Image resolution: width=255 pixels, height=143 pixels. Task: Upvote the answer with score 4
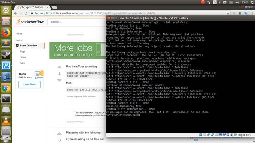point(59,67)
